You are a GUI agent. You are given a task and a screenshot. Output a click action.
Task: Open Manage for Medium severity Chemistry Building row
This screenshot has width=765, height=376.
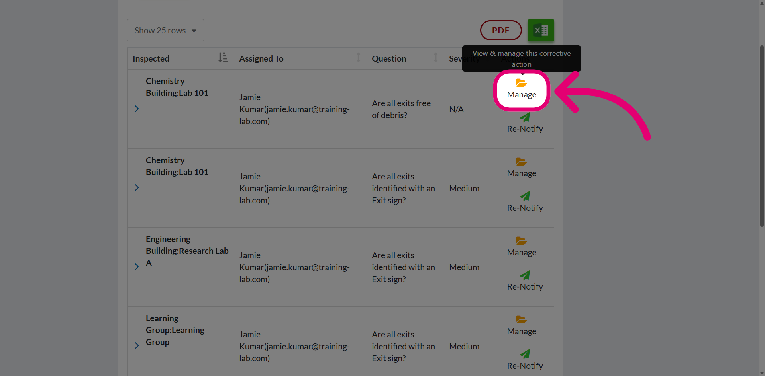[522, 168]
